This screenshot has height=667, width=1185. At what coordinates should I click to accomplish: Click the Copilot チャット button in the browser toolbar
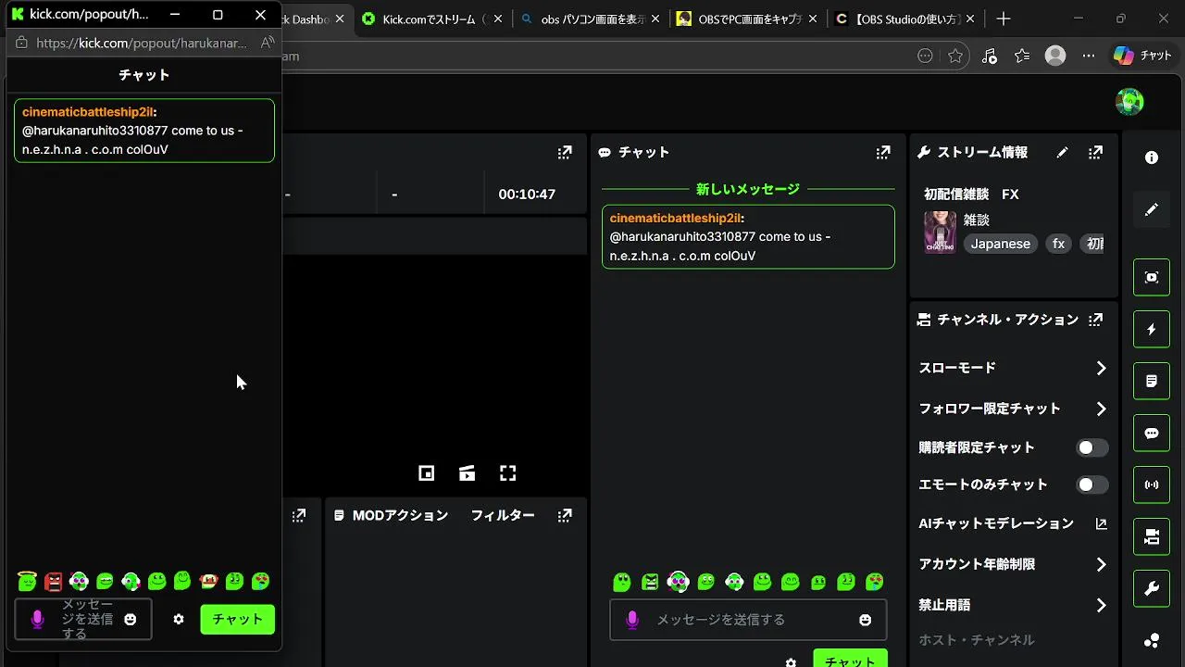pos(1142,56)
